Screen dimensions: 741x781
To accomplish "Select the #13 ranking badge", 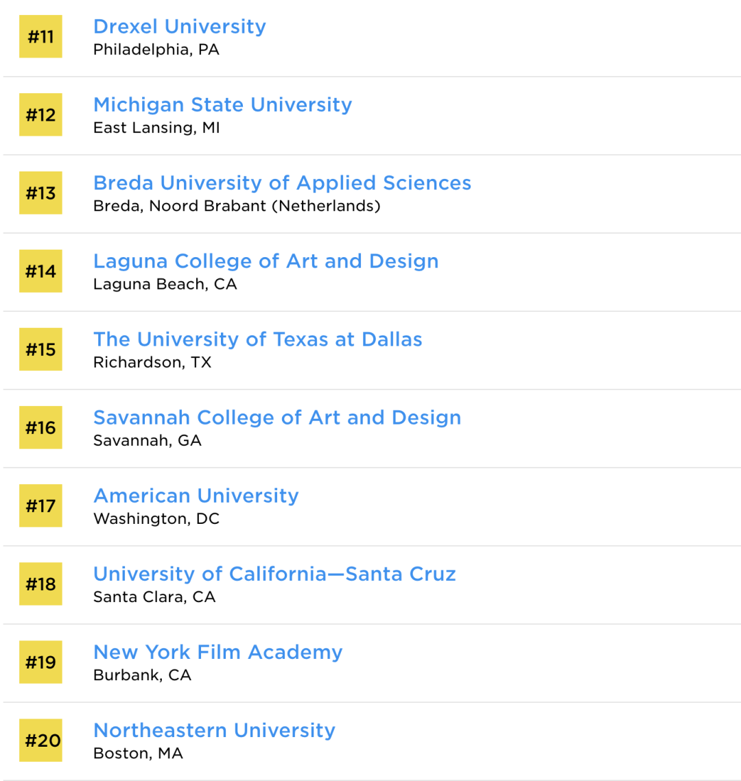I will tap(40, 193).
